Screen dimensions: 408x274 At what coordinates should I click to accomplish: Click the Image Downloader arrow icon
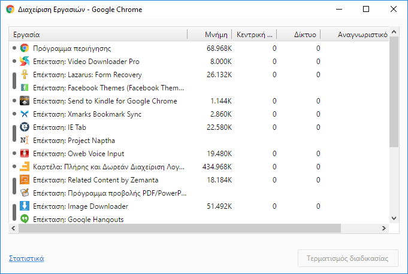point(25,206)
